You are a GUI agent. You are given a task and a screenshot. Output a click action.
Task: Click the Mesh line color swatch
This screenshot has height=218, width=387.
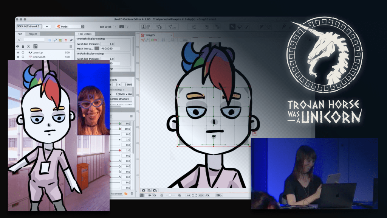tap(97, 48)
